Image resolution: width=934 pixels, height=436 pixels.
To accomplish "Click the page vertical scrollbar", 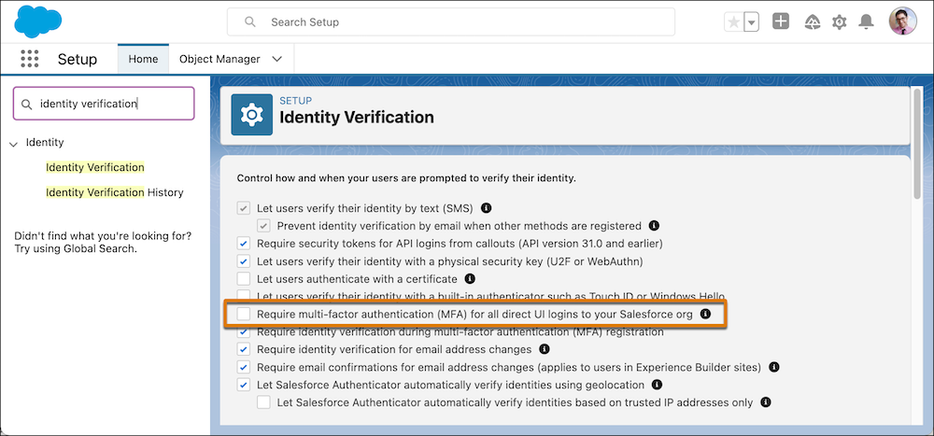I will [x=918, y=143].
